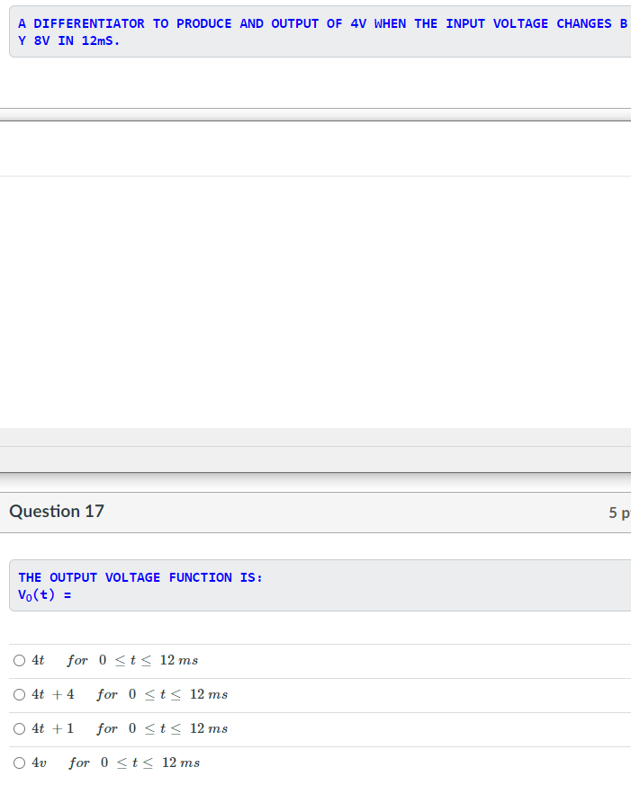Click the radio circle beside 4t + 1
This screenshot has width=631, height=794.
click(x=19, y=728)
